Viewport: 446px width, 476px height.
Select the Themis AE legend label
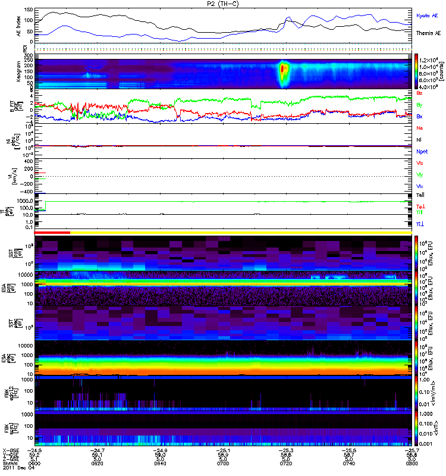pyautogui.click(x=428, y=33)
